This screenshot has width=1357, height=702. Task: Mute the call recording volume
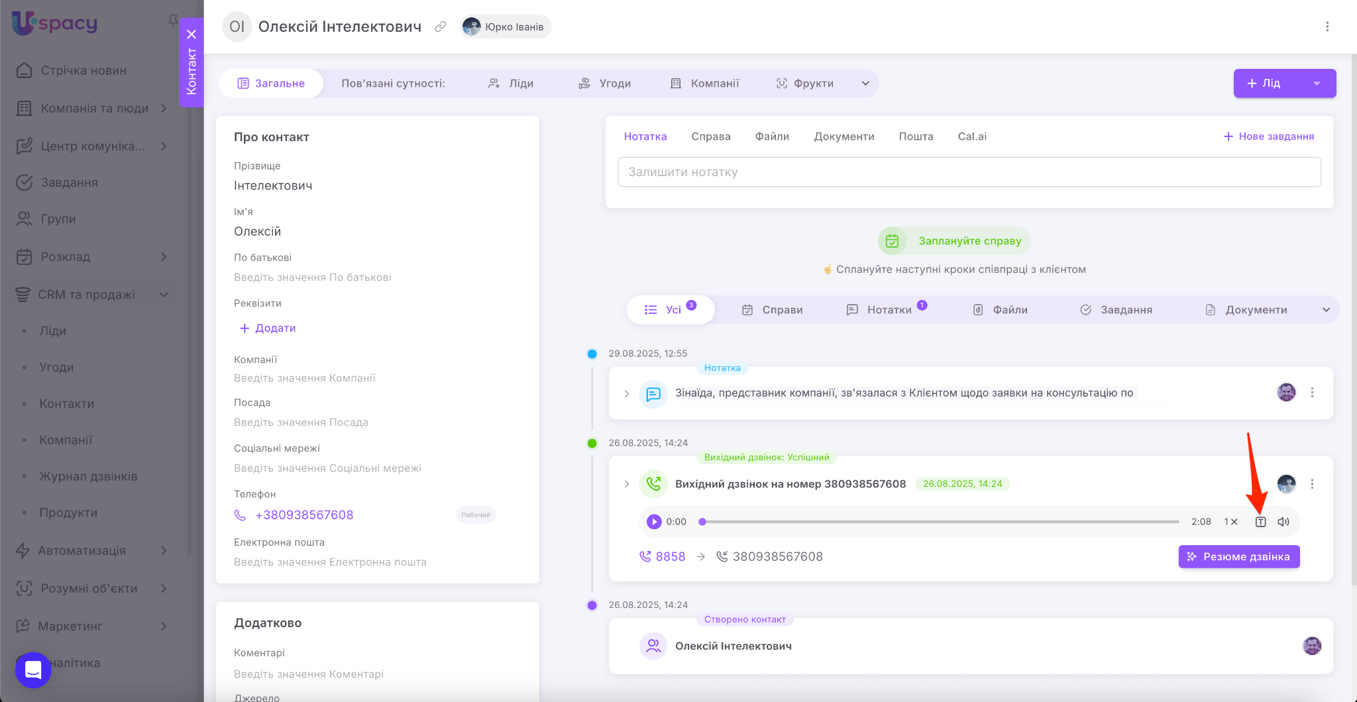[1283, 522]
